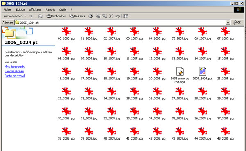Open the Edition menu
The width and height of the screenshot is (246, 151).
tap(20, 9)
